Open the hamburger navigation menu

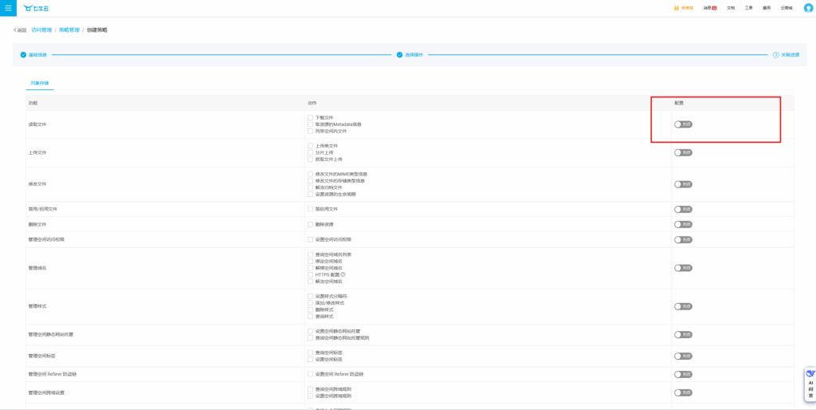point(9,8)
